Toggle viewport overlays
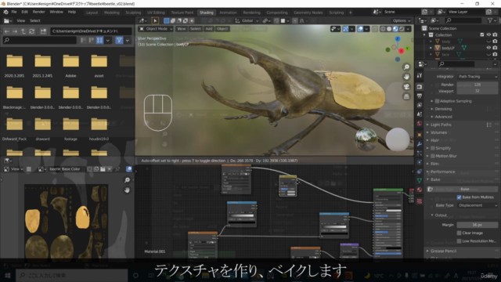Image resolution: width=501 pixels, height=282 pixels. coord(360,29)
